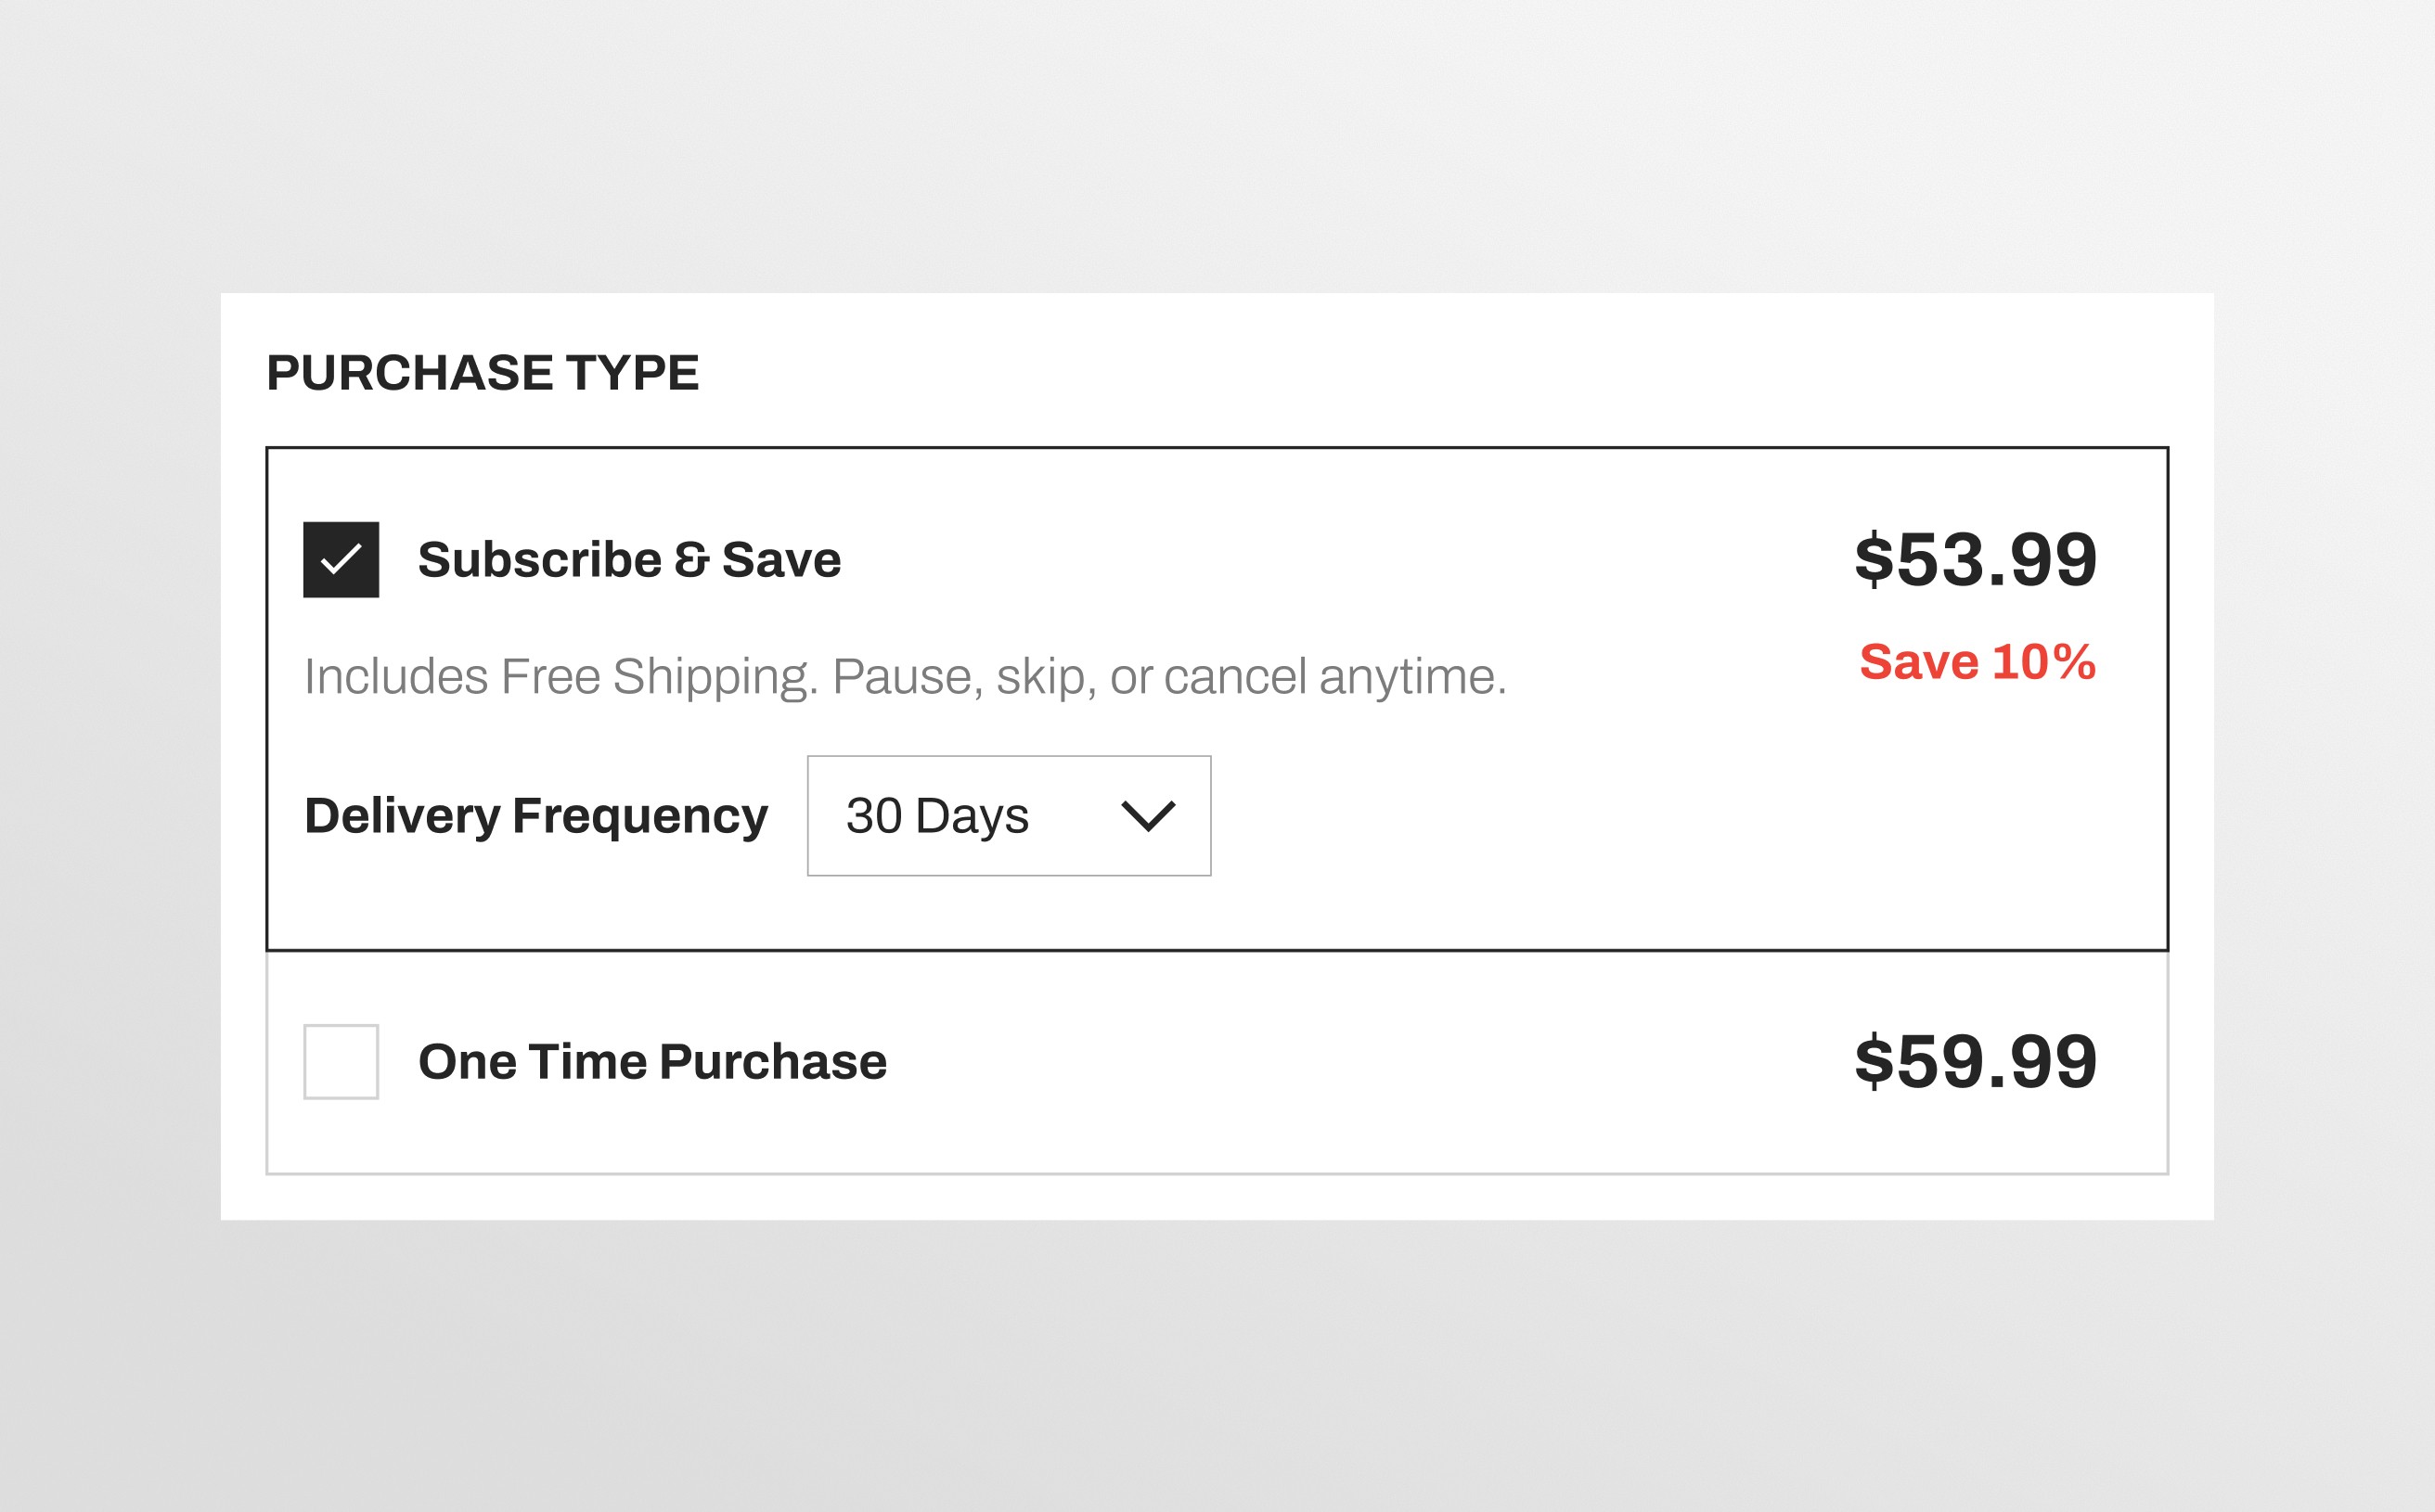Click the dropdown chevron arrow icon
The width and height of the screenshot is (2435, 1512).
point(1148,816)
